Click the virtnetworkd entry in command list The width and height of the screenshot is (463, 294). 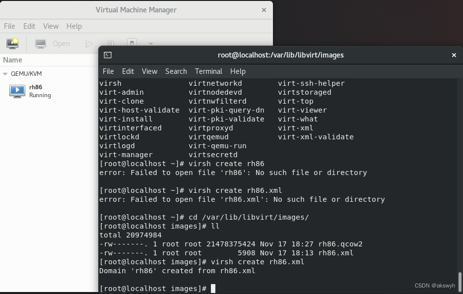click(215, 83)
